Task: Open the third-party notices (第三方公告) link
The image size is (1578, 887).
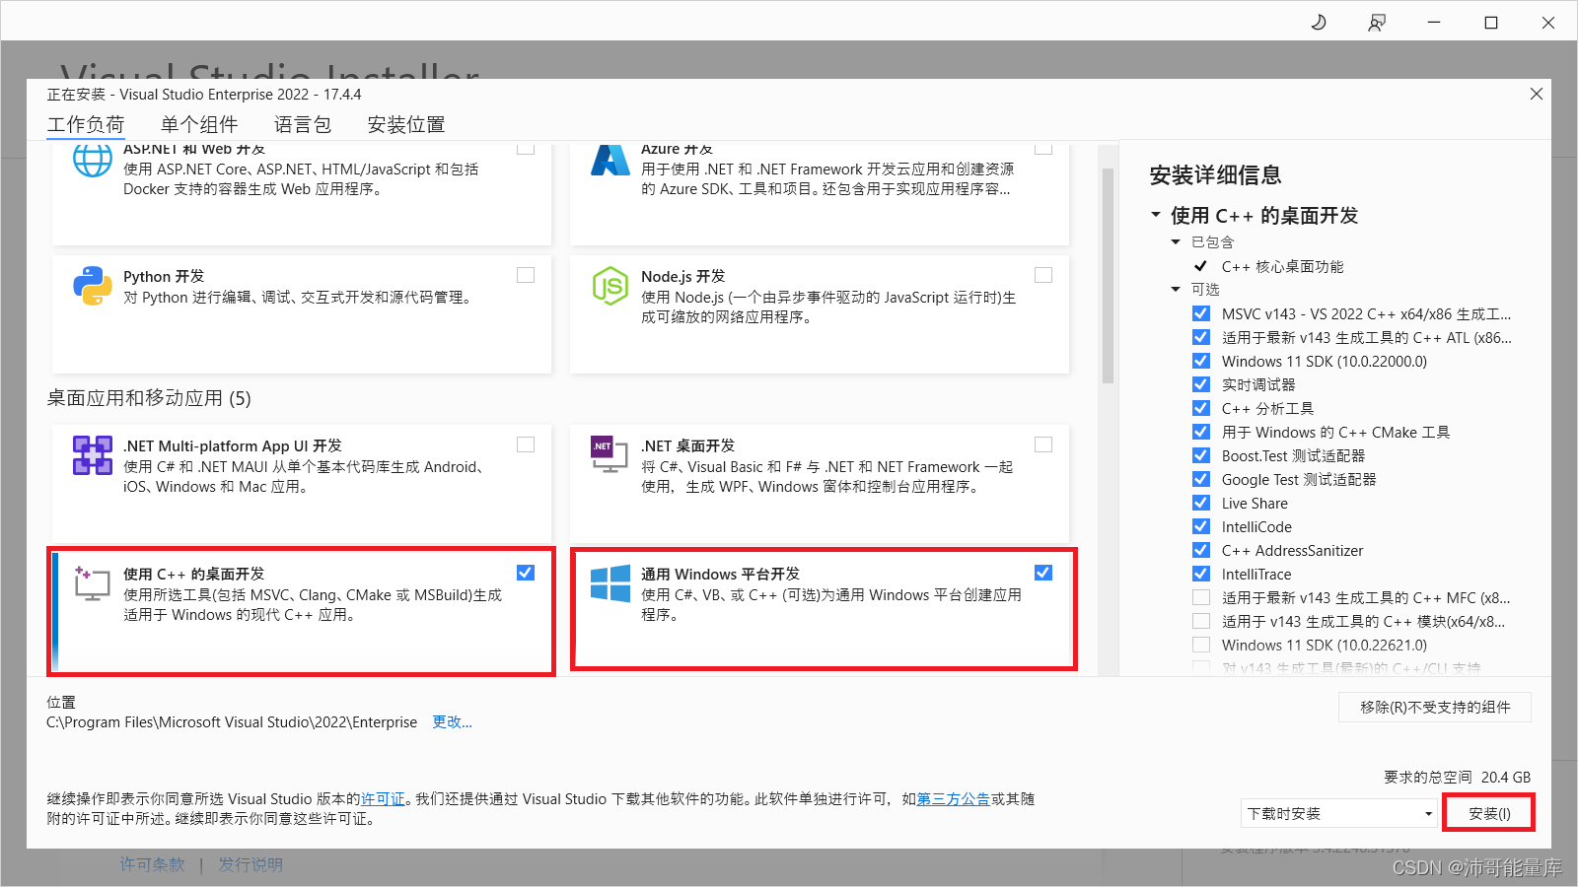Action: pos(954,799)
